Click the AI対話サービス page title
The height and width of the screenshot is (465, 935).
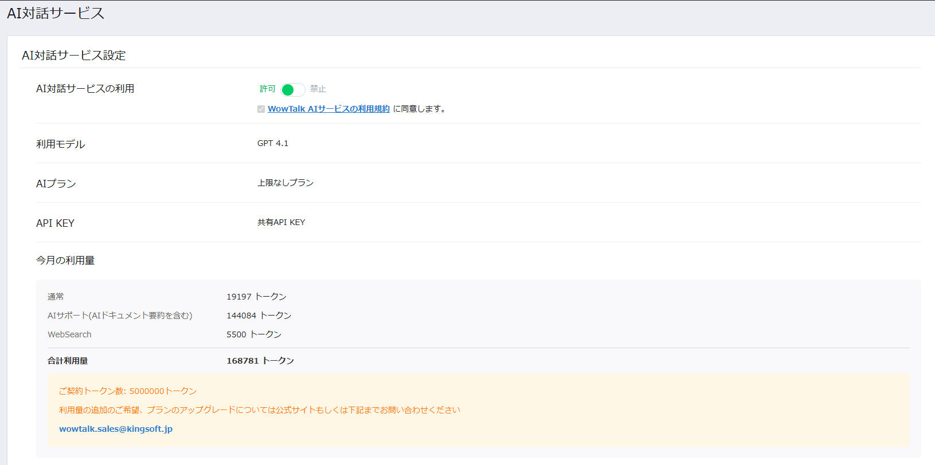(x=56, y=13)
